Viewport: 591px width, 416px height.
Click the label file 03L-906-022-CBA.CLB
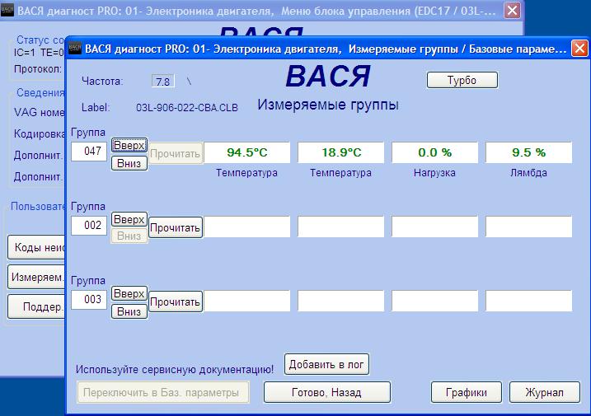(x=186, y=108)
